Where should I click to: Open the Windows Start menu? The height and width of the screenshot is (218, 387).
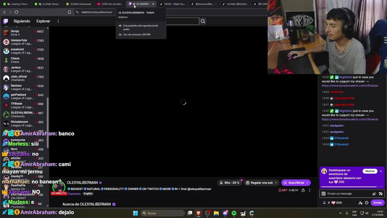(x=135, y=213)
